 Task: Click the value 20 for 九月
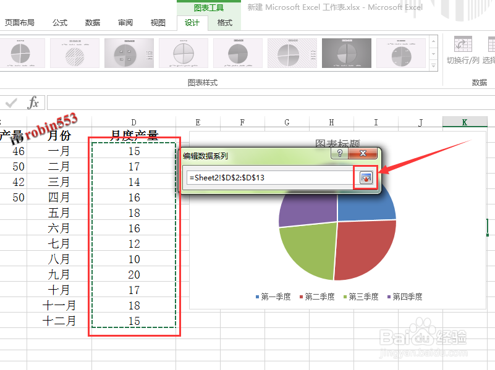pos(134,275)
